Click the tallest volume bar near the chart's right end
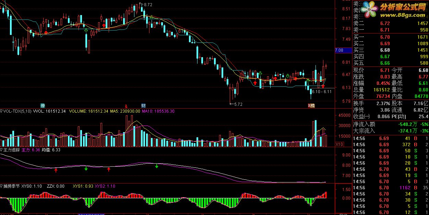 315,134
